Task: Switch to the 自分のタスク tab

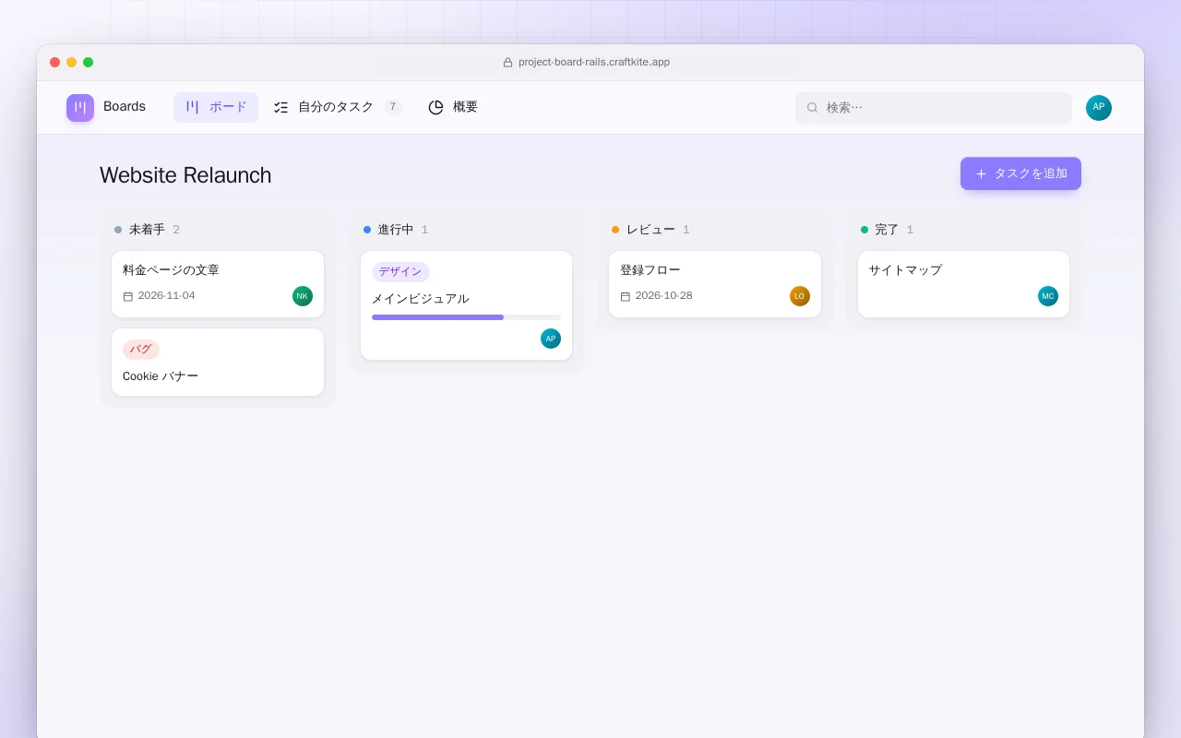Action: [338, 107]
